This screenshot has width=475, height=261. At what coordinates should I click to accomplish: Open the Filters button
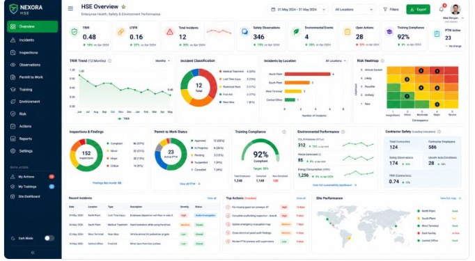[x=391, y=9]
